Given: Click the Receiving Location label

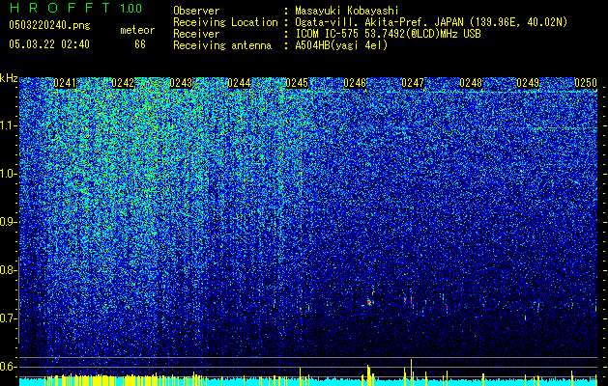Looking at the screenshot, I should point(225,22).
